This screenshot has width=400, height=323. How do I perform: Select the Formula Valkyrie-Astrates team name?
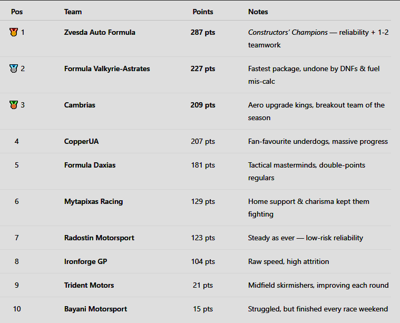coord(107,68)
